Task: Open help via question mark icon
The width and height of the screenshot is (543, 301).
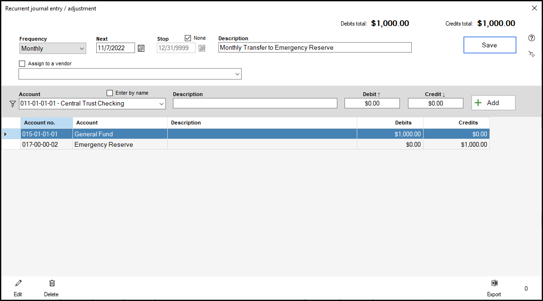Action: click(531, 38)
